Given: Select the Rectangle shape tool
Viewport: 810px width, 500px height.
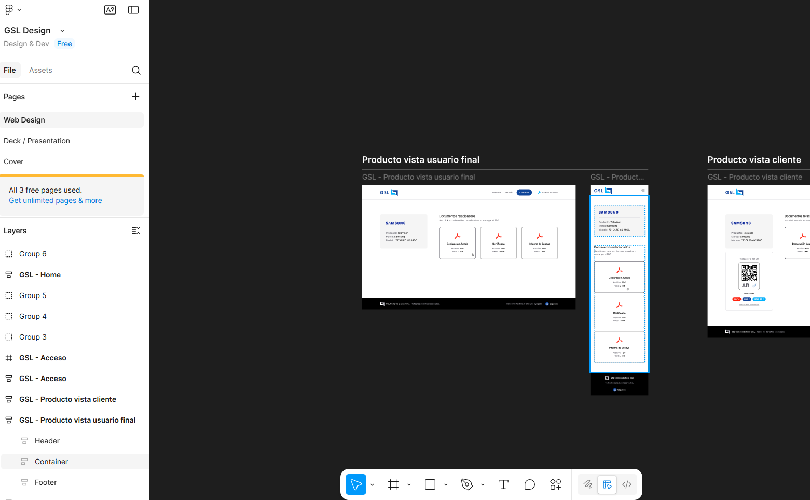Looking at the screenshot, I should (x=430, y=484).
